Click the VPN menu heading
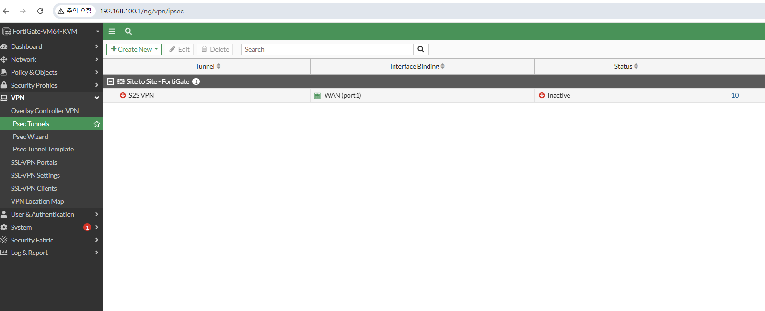The height and width of the screenshot is (311, 765). 18,98
